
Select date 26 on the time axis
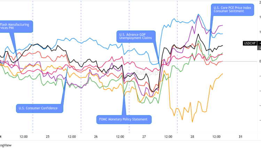tap(96, 137)
